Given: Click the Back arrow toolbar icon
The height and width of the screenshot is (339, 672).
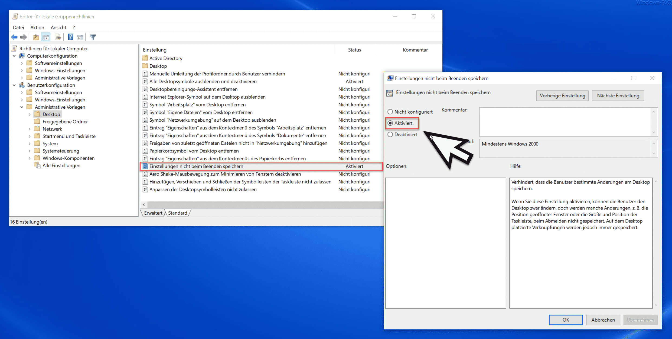Looking at the screenshot, I should click(14, 37).
